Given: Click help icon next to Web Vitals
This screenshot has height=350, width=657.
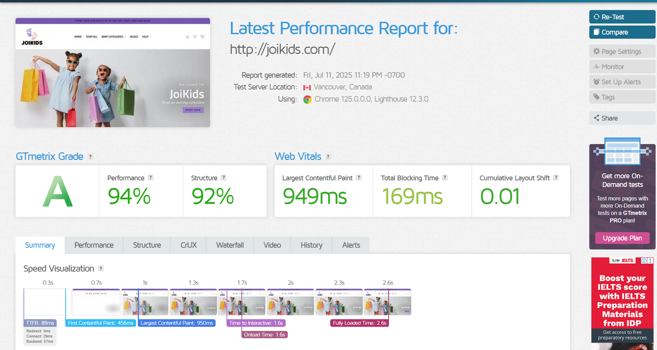Looking at the screenshot, I should click(x=328, y=157).
